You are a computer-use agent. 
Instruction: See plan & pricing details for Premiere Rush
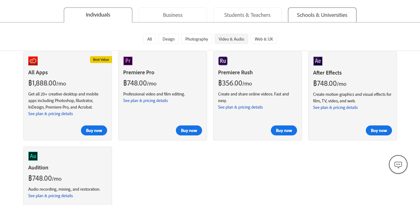point(240,107)
